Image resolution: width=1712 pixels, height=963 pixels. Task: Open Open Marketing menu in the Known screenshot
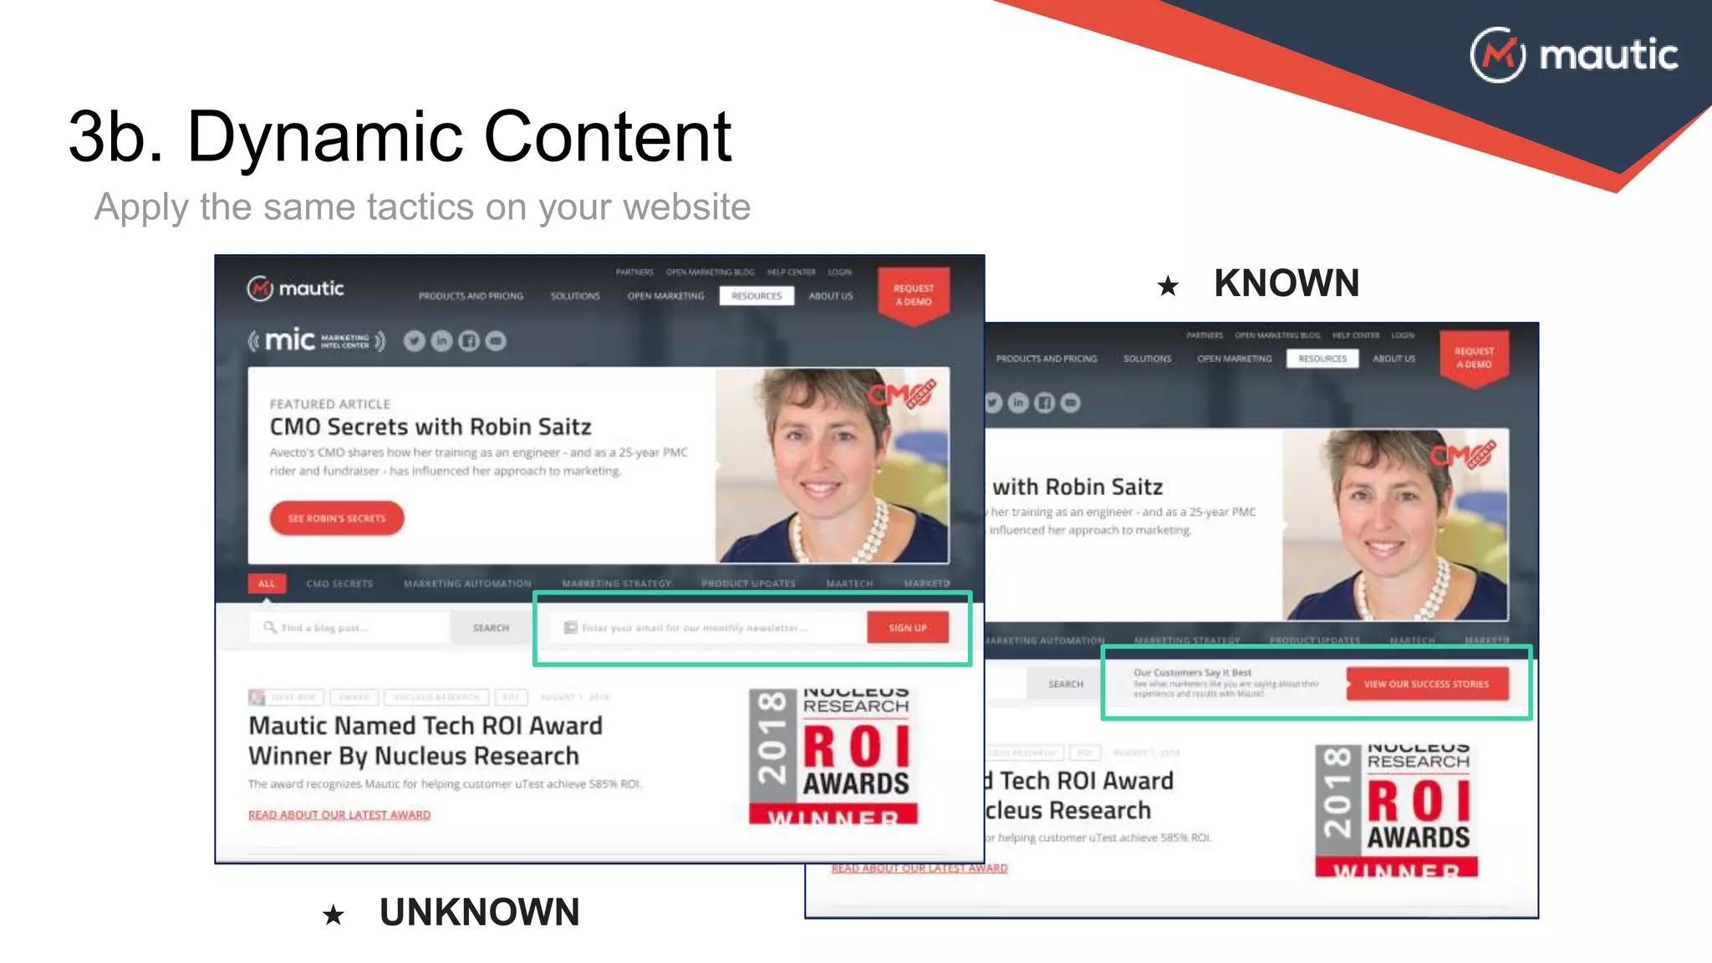[1235, 359]
